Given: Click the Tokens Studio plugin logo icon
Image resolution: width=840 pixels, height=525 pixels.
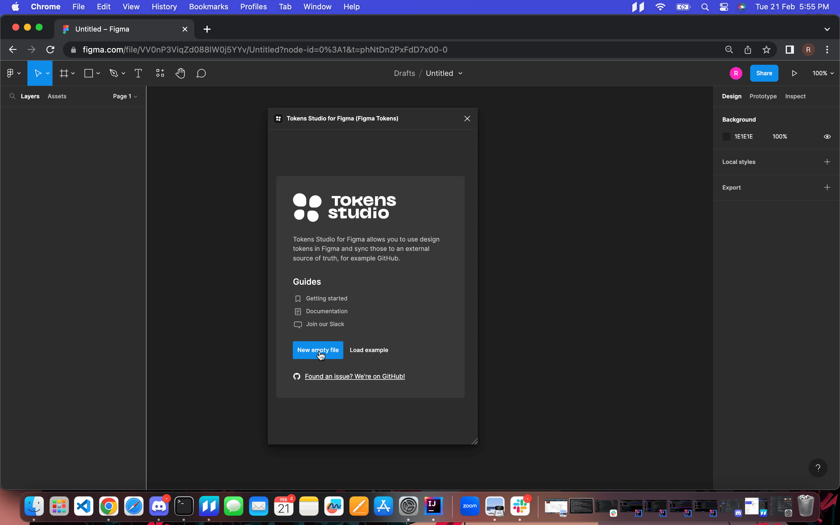Looking at the screenshot, I should pos(278,119).
